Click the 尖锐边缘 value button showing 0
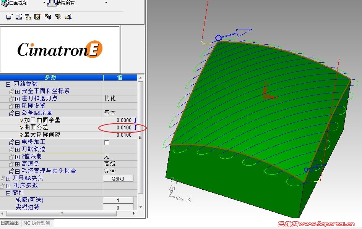The height and width of the screenshot is (229, 362). [x=118, y=207]
